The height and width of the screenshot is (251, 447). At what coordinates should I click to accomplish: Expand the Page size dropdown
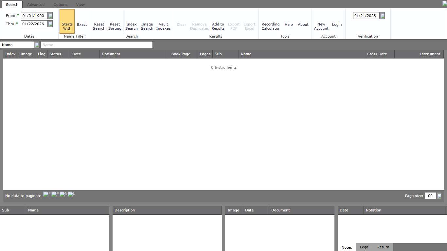(x=439, y=196)
